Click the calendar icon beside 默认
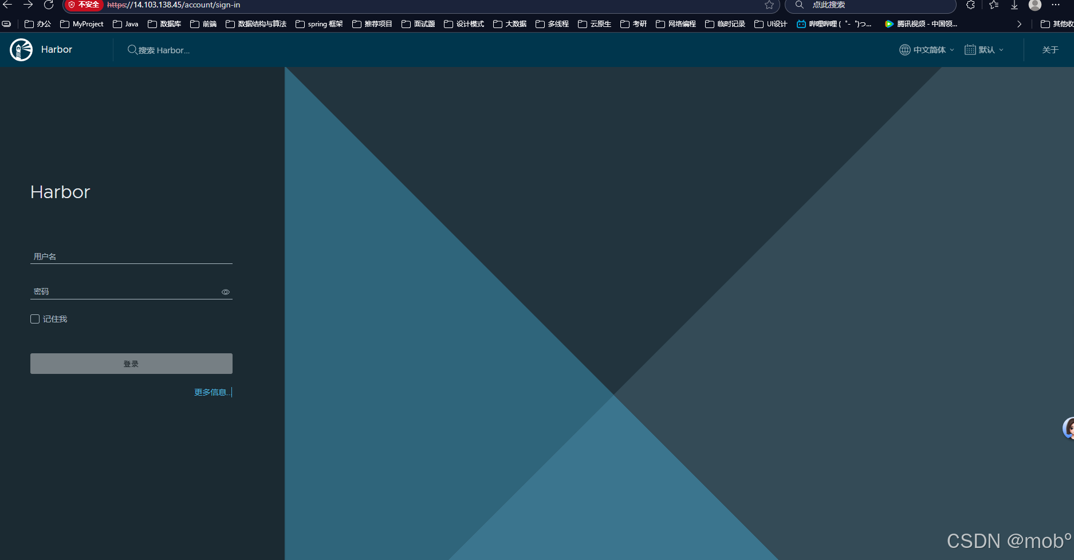1074x560 pixels. point(970,50)
